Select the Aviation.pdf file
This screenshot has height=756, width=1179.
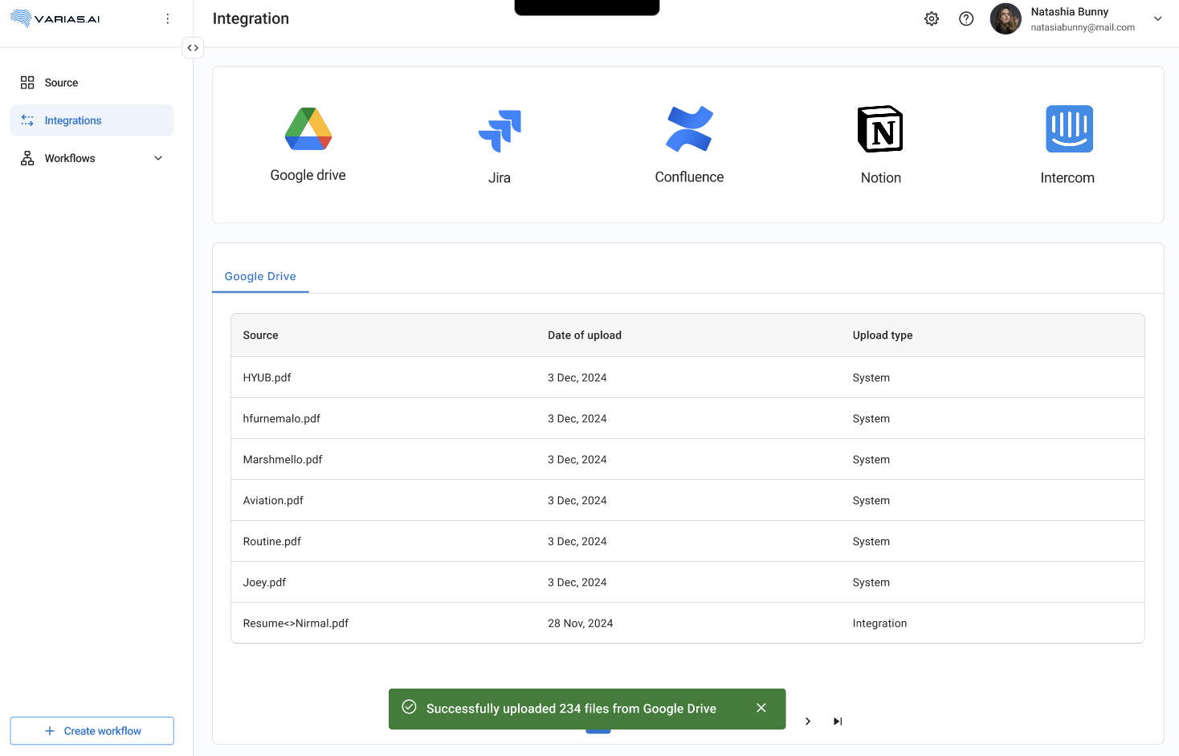(273, 501)
